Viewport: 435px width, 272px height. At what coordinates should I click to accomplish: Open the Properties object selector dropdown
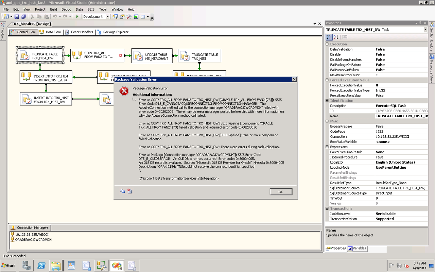pos(425,30)
